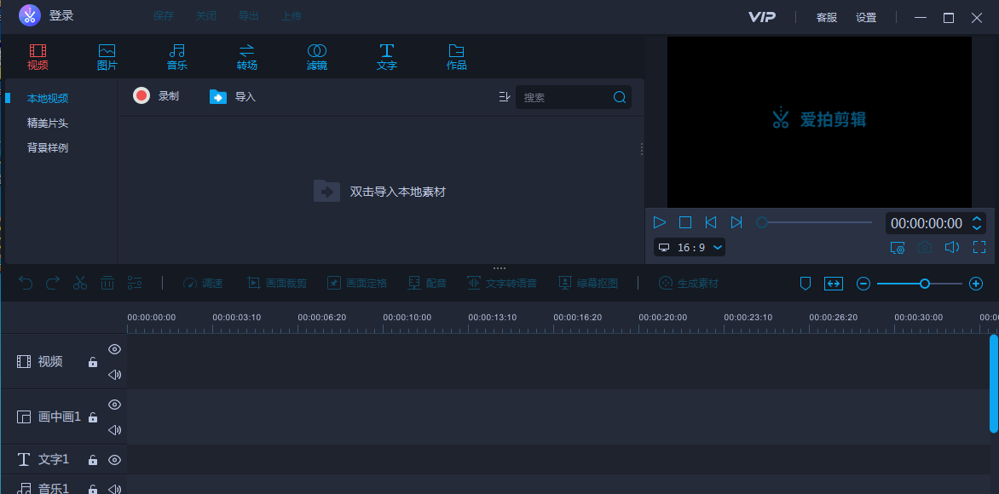Click the timecode up stepper arrow
Viewport: 999px width, 494px height.
click(977, 217)
